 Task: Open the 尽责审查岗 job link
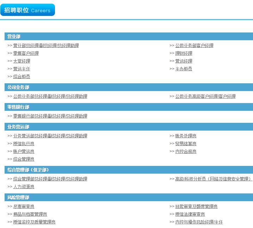click(24, 206)
